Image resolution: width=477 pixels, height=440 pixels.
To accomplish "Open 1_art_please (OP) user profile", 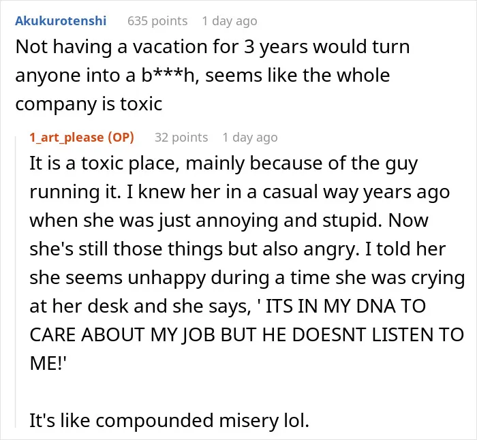I will [x=82, y=138].
